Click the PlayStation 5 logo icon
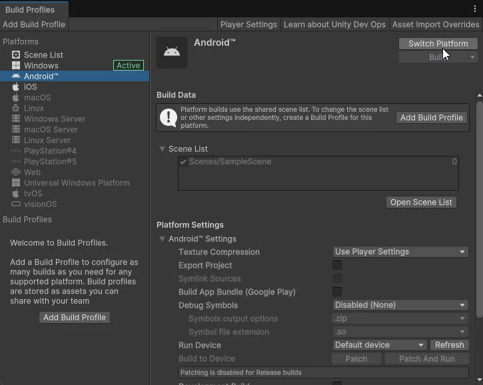The width and height of the screenshot is (483, 385). [x=16, y=161]
